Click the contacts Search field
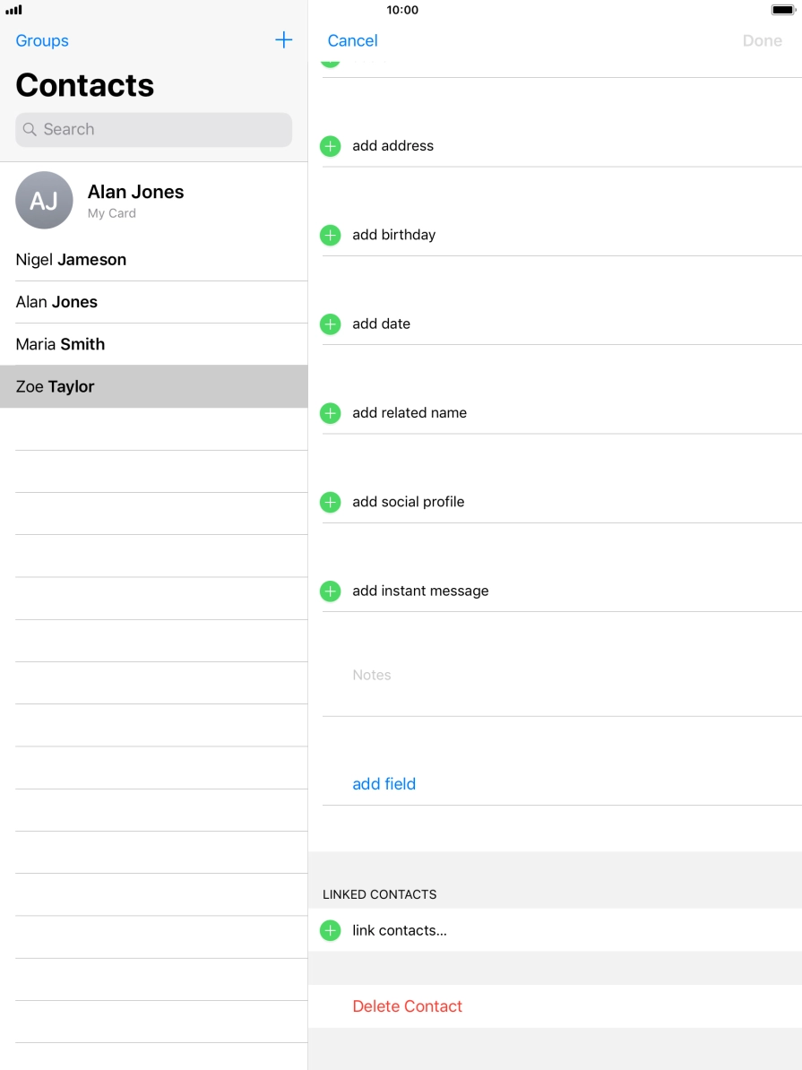The image size is (802, 1070). click(x=152, y=129)
